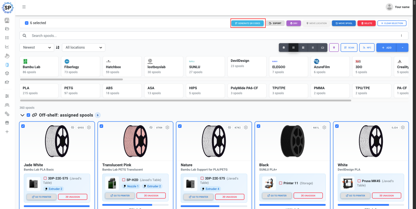Filter by Bambu Lab brand
The width and height of the screenshot is (416, 209).
pyautogui.click(x=39, y=67)
